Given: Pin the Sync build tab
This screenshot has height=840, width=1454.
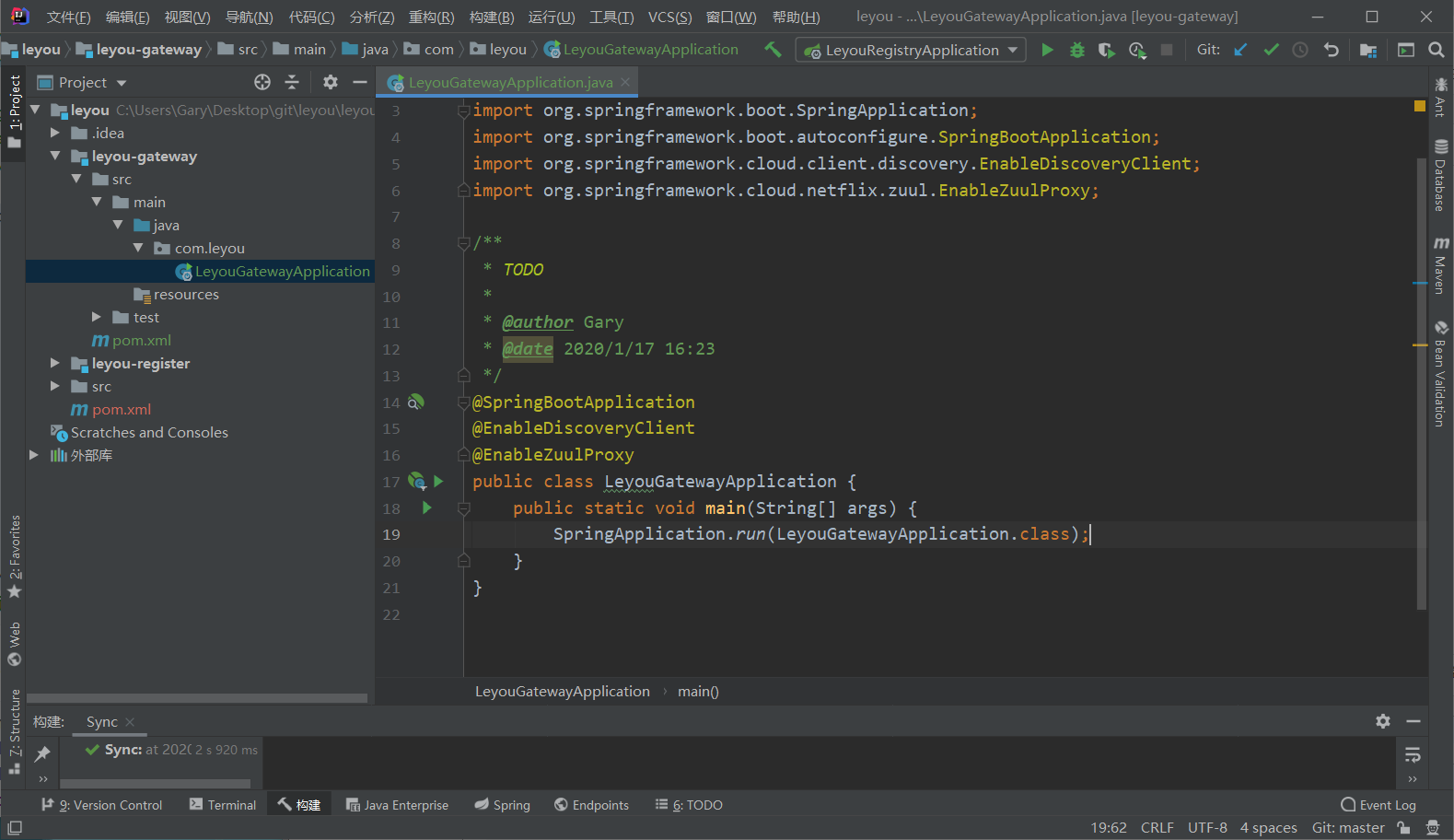Looking at the screenshot, I should point(42,754).
